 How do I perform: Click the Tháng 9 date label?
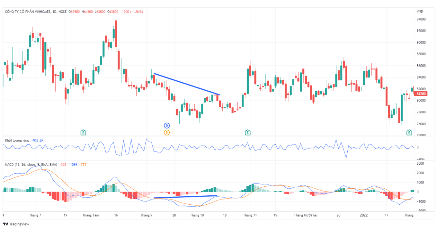coord(146,215)
